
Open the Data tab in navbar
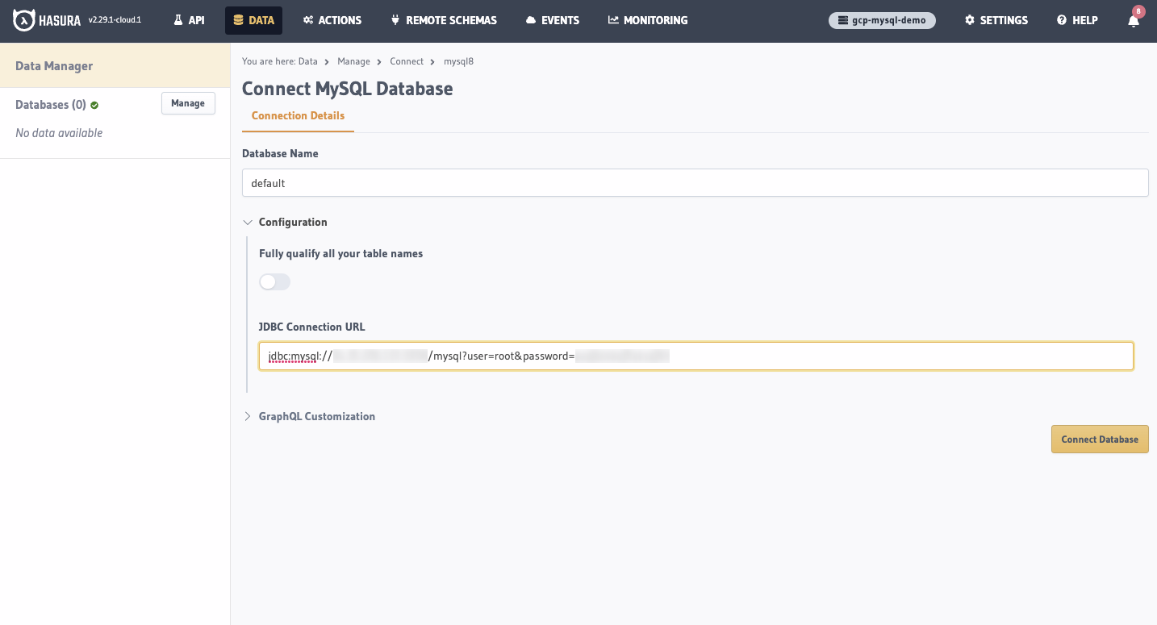254,20
